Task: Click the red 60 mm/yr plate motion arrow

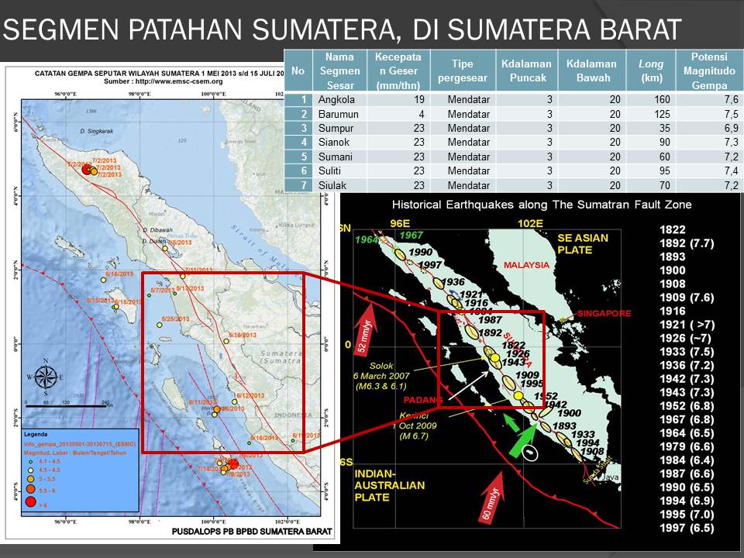Action: [493, 498]
